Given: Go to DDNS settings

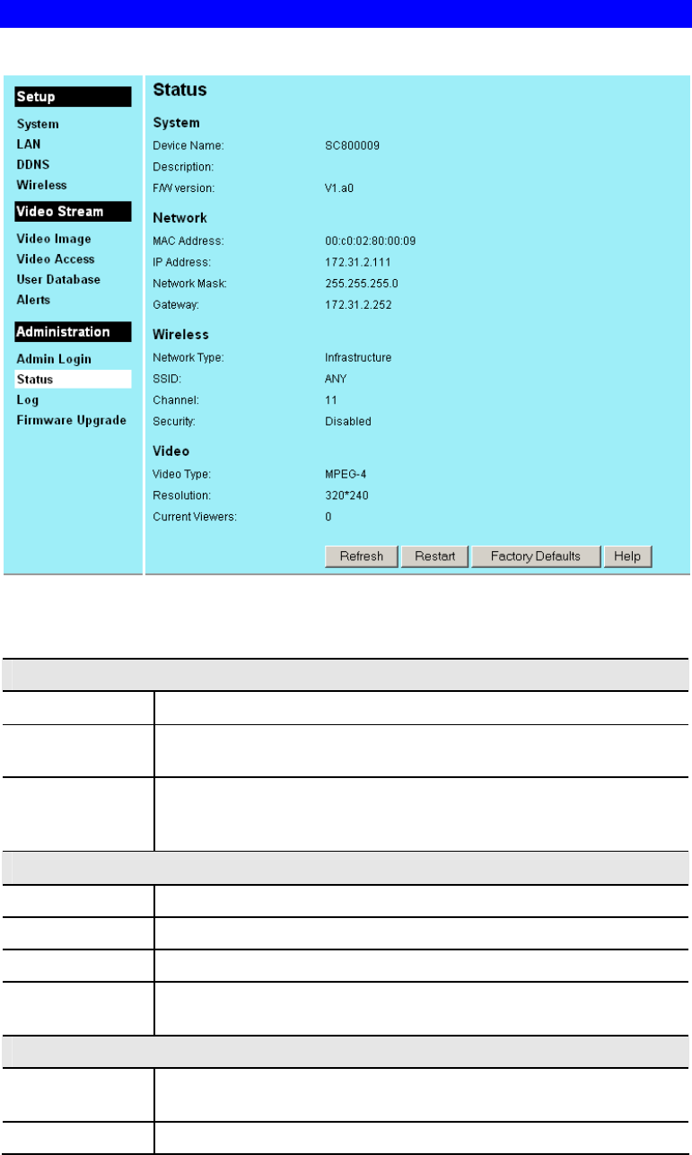Looking at the screenshot, I should pos(32,164).
